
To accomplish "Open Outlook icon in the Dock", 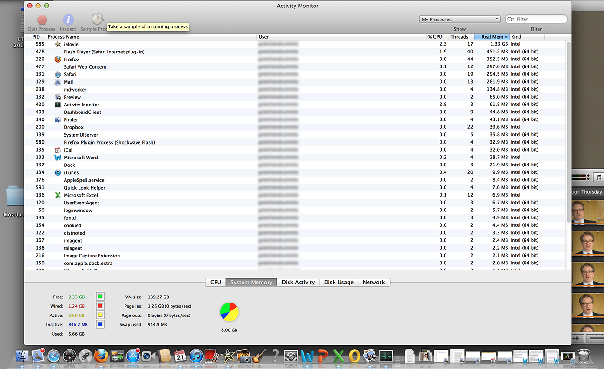I will [x=355, y=356].
